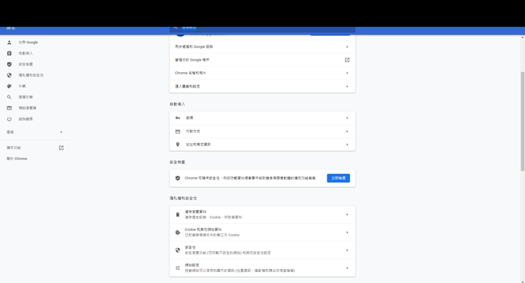Expand the 進階 section arrow in sidebar
Viewport: 525px width, 283px height.
point(61,132)
